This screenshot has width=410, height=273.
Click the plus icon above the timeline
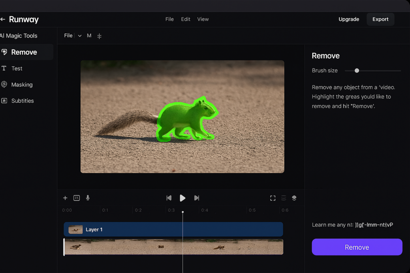point(65,198)
